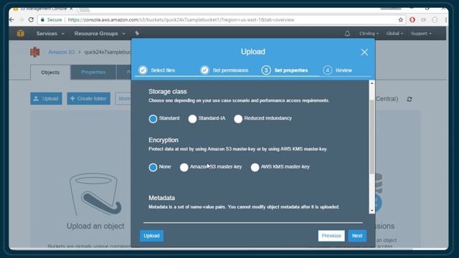Select the Reduced redundancy storage class

click(x=238, y=119)
